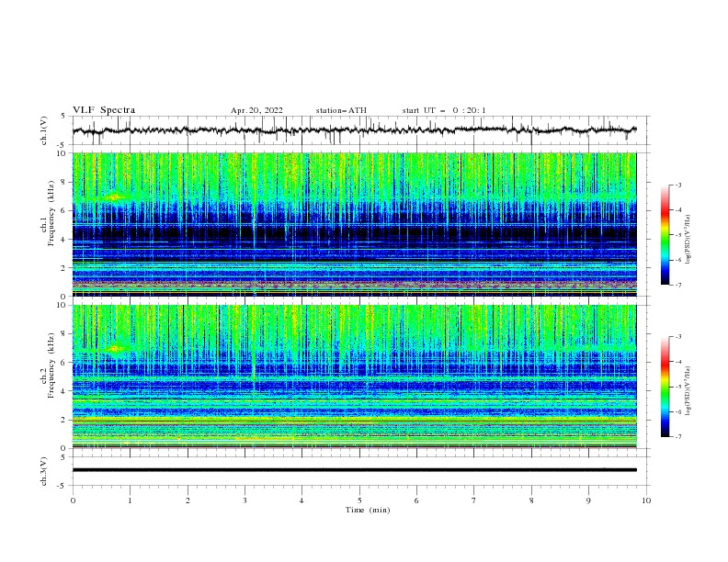Screen dimensions: 728x562
Task: Click the time axis tick label '10'
Action: coord(646,500)
